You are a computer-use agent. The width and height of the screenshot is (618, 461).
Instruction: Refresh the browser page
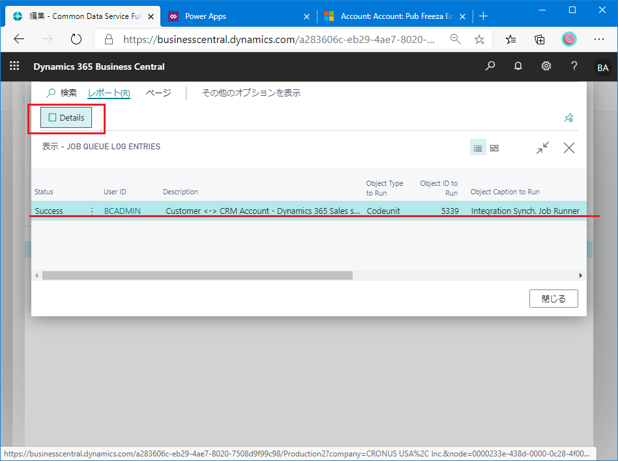coord(76,39)
